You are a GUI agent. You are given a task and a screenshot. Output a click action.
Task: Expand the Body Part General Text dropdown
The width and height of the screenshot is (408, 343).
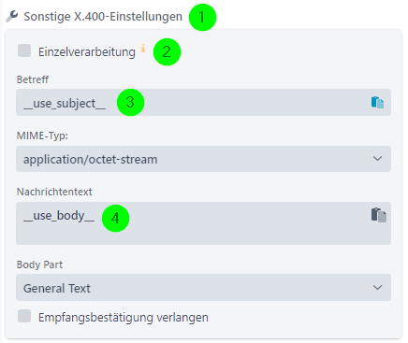(x=203, y=288)
